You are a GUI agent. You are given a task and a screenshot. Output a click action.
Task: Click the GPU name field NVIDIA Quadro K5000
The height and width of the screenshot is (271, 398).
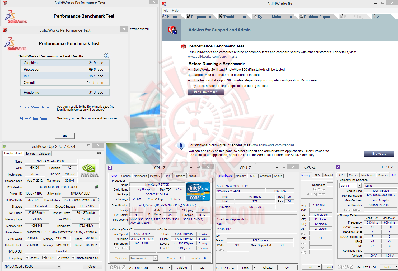click(51, 161)
